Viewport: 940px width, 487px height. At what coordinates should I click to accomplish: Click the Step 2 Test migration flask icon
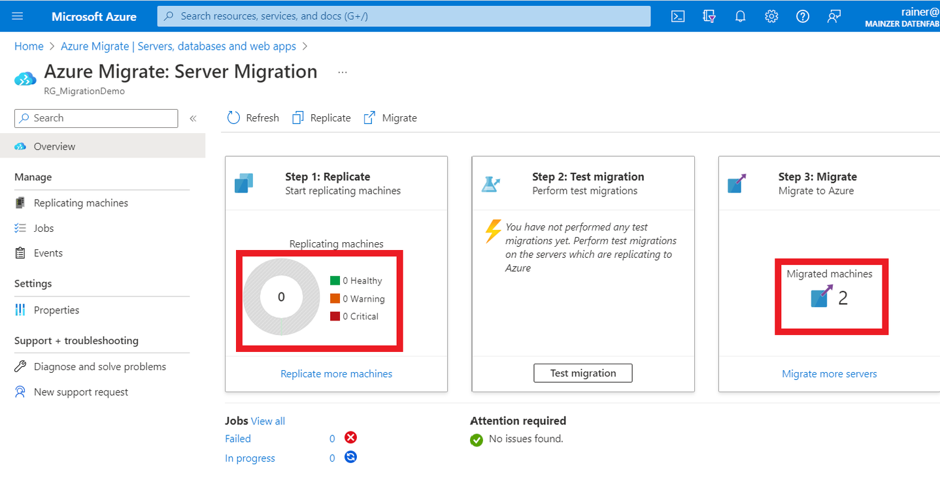491,183
